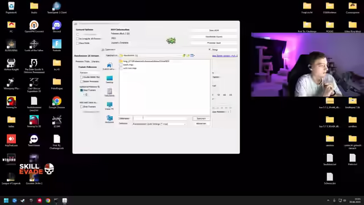Open the Elden Ring desktop shortcut
364x205 pixels.
[x=11, y=46]
